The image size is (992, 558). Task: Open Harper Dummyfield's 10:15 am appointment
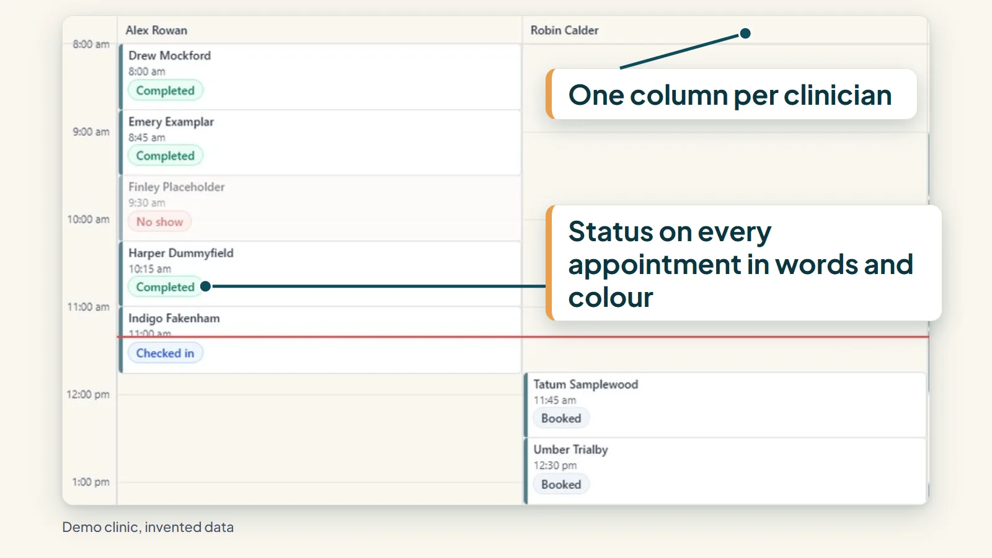click(x=320, y=274)
